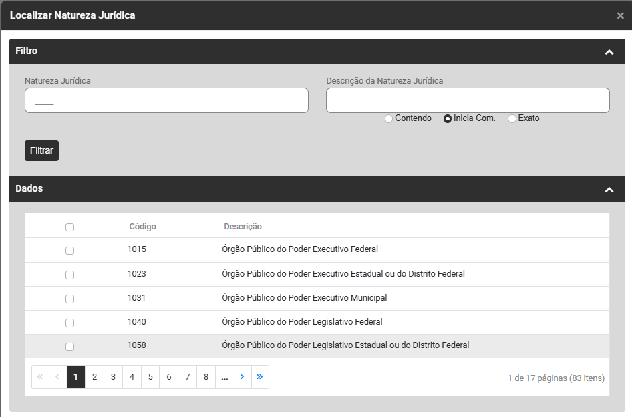Close the Localizar Natureza Jurídica dialog
The width and height of the screenshot is (632, 417).
[x=620, y=16]
